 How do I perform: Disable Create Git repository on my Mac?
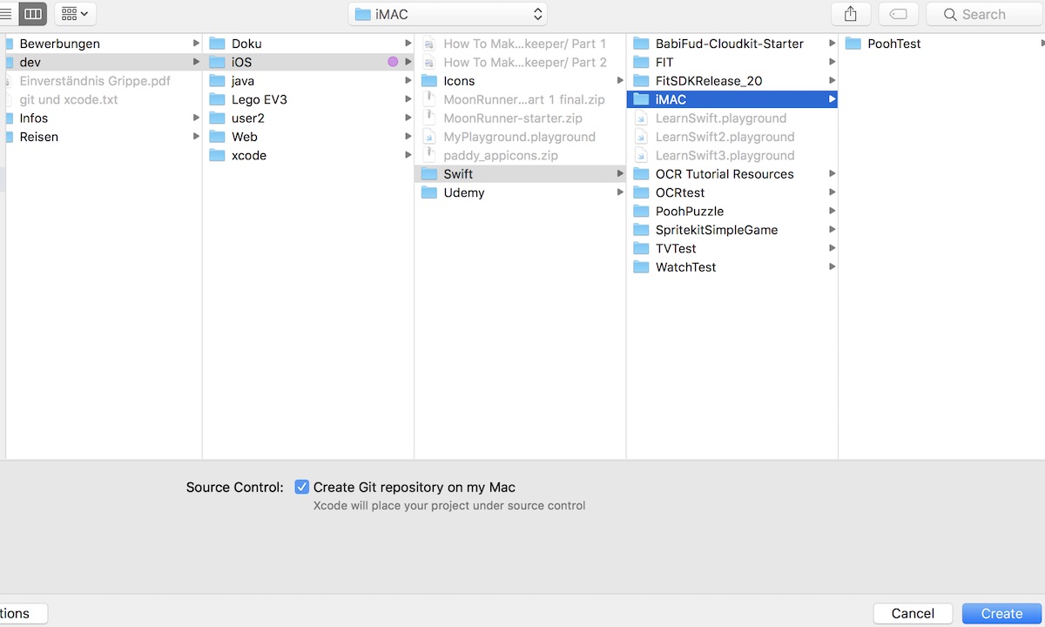[x=301, y=487]
